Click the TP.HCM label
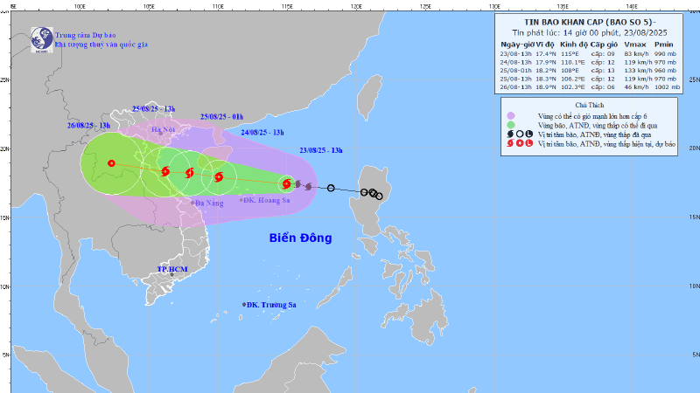This screenshot has height=393, width=700. coord(173,269)
